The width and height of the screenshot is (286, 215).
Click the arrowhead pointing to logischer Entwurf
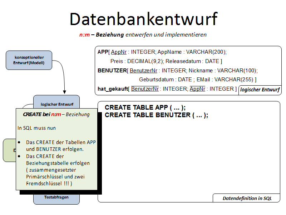pyautogui.click(x=65, y=92)
